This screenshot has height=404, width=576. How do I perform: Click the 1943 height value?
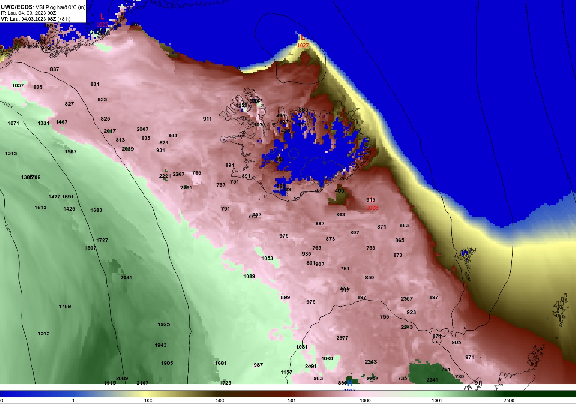coord(161,345)
